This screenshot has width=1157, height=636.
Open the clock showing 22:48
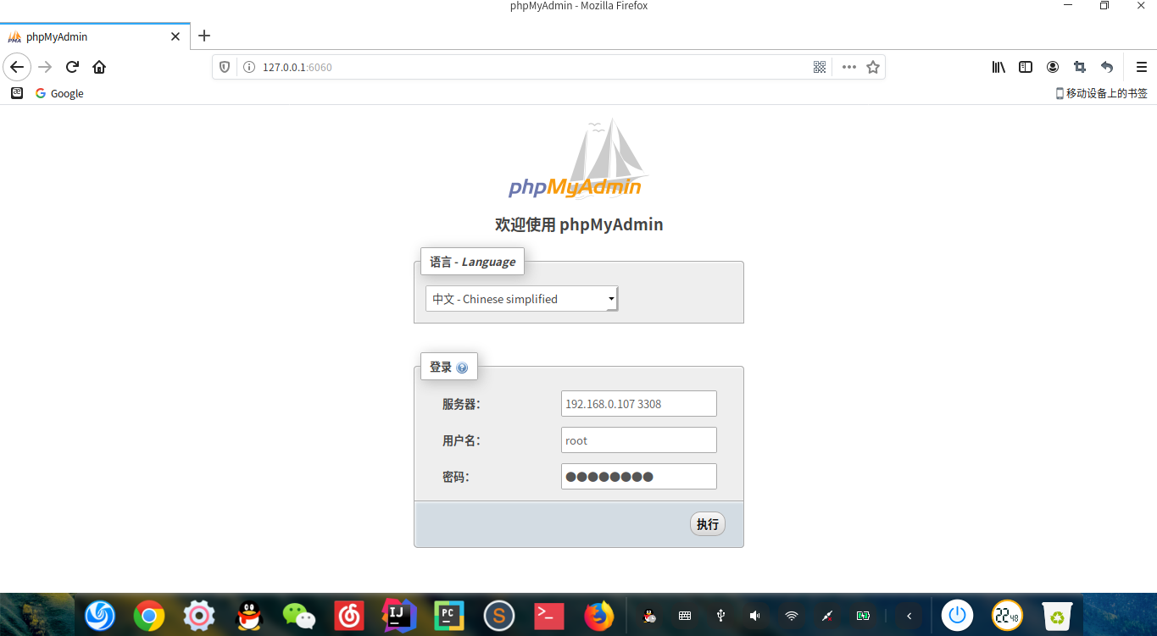tap(1007, 616)
